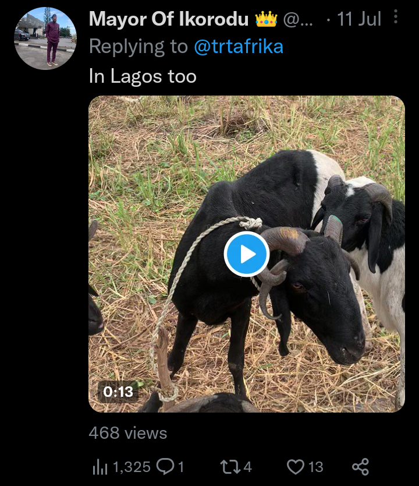
Task: Open the tweet's three-dot more menu
Action: [396, 17]
